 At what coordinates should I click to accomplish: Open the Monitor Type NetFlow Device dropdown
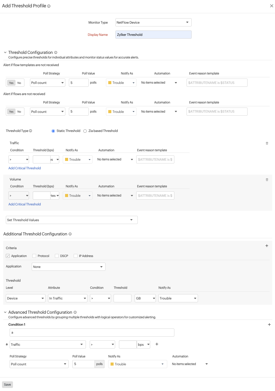click(x=153, y=22)
